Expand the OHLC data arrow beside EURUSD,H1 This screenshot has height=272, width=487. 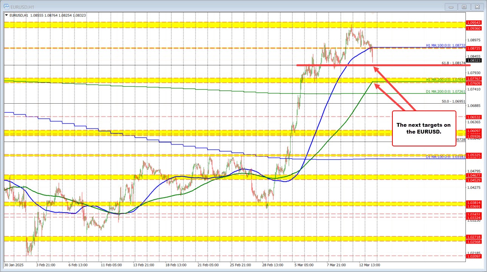[x=6, y=15]
